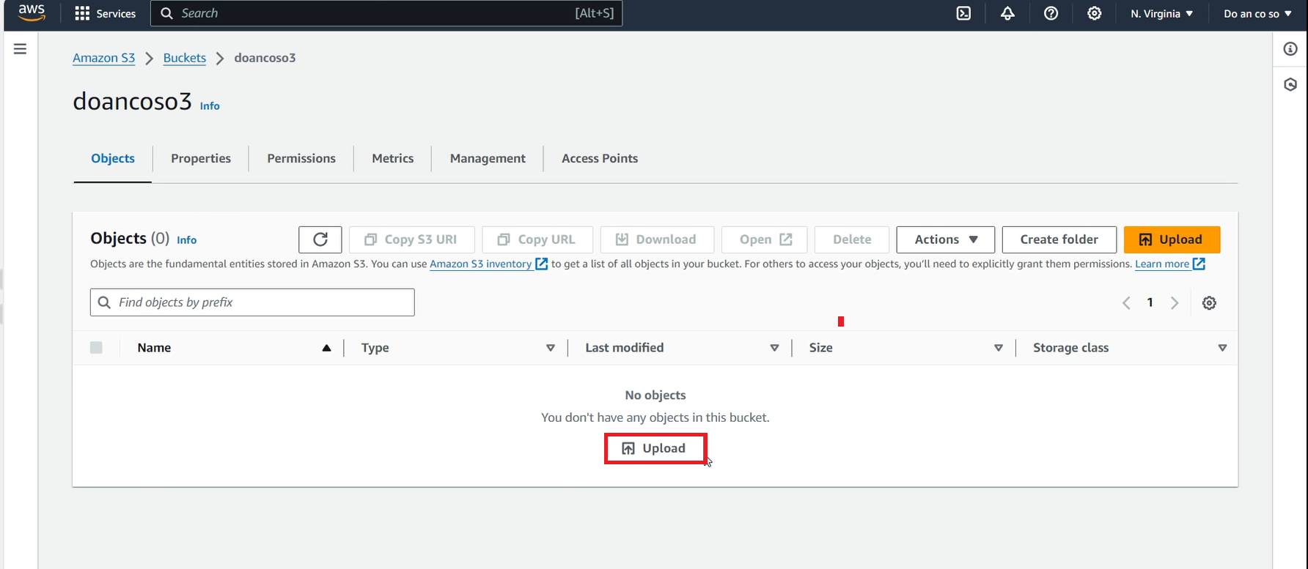Open the hamburger side navigation menu

coord(21,49)
